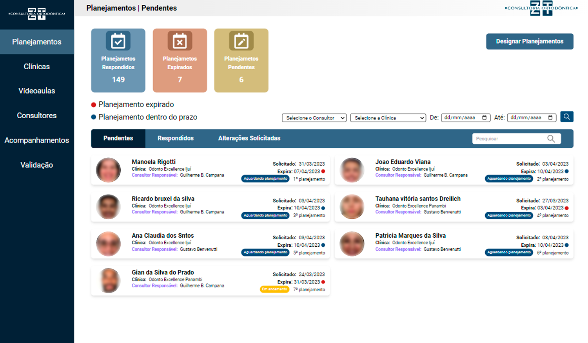Viewport: 588px width, 343px height.
Task: Open Vídeoaulas from the sidebar
Action: point(37,91)
